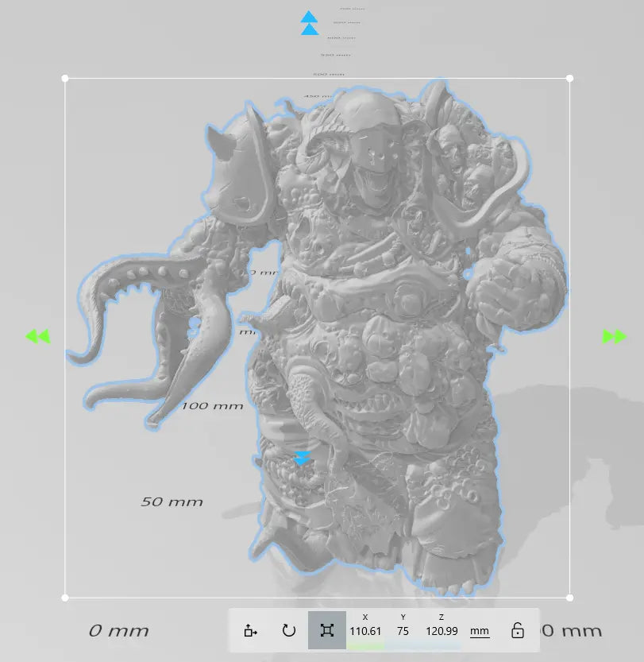Click the Y dimension value field showing 75
644x662 pixels.
tap(402, 630)
